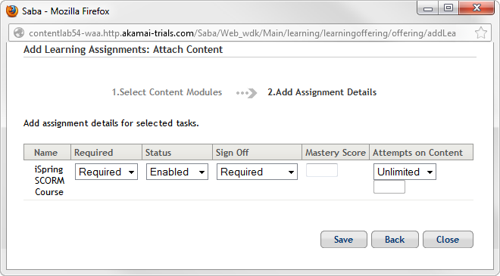The image size is (500, 276).
Task: Click the bookmark star icon in address bar
Action: [480, 33]
